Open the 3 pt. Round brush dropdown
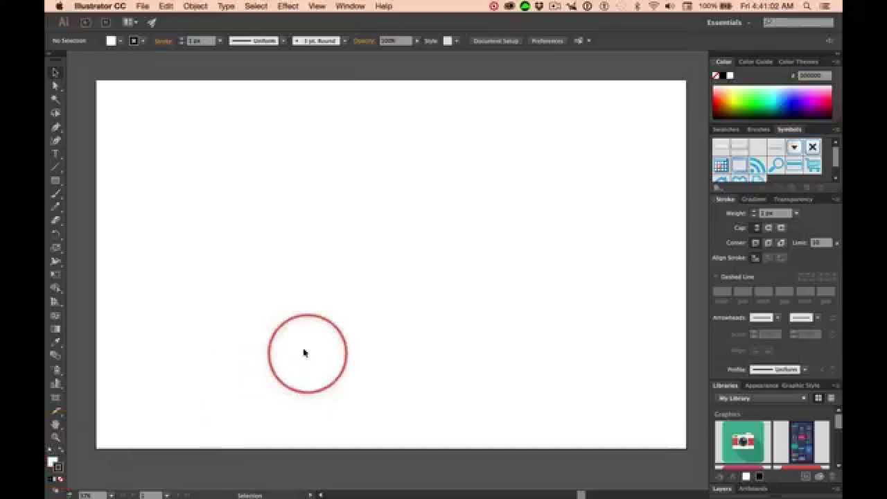This screenshot has width=887, height=499. [344, 41]
